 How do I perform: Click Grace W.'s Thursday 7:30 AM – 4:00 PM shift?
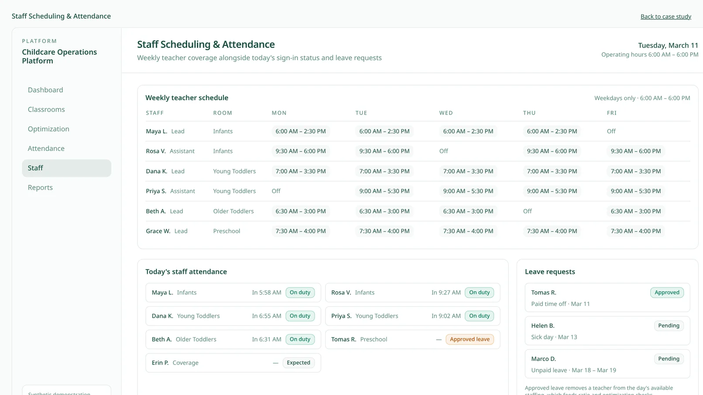coord(552,231)
